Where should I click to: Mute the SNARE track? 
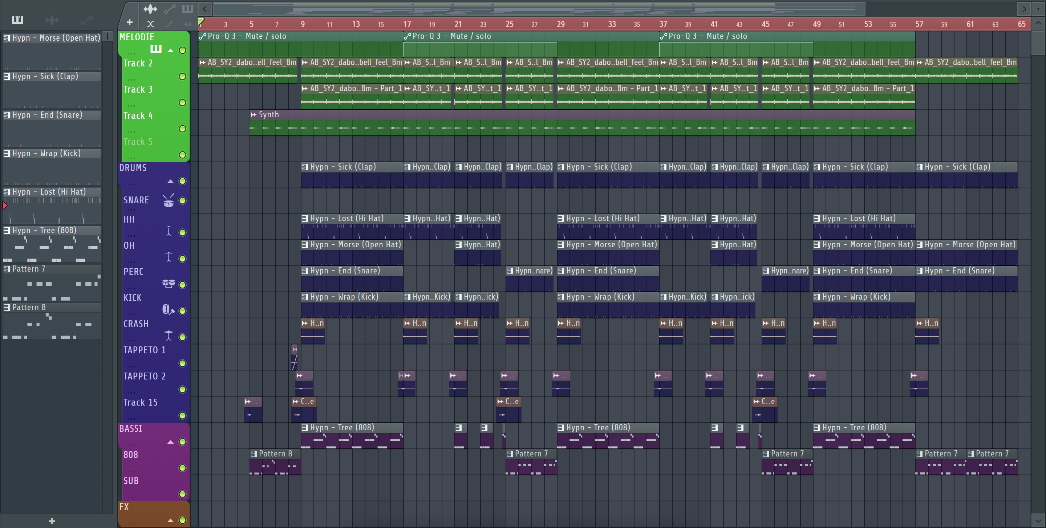[183, 200]
